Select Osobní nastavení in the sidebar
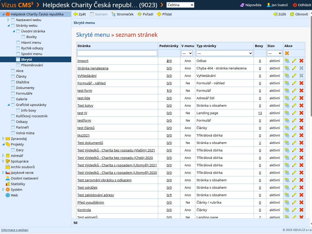The image size is (312, 234). click(25, 178)
